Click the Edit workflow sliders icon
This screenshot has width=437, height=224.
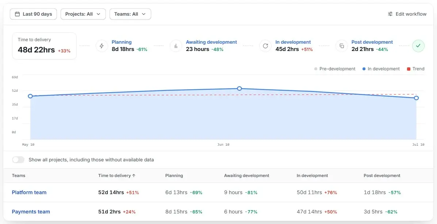coord(390,14)
